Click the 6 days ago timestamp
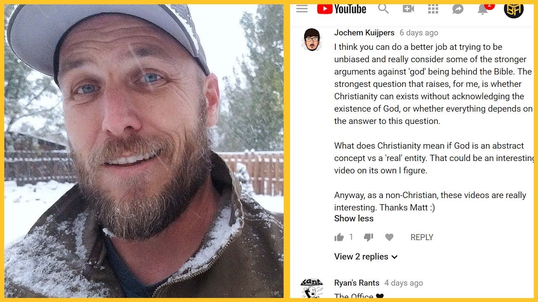This screenshot has width=538, height=302. click(x=419, y=33)
